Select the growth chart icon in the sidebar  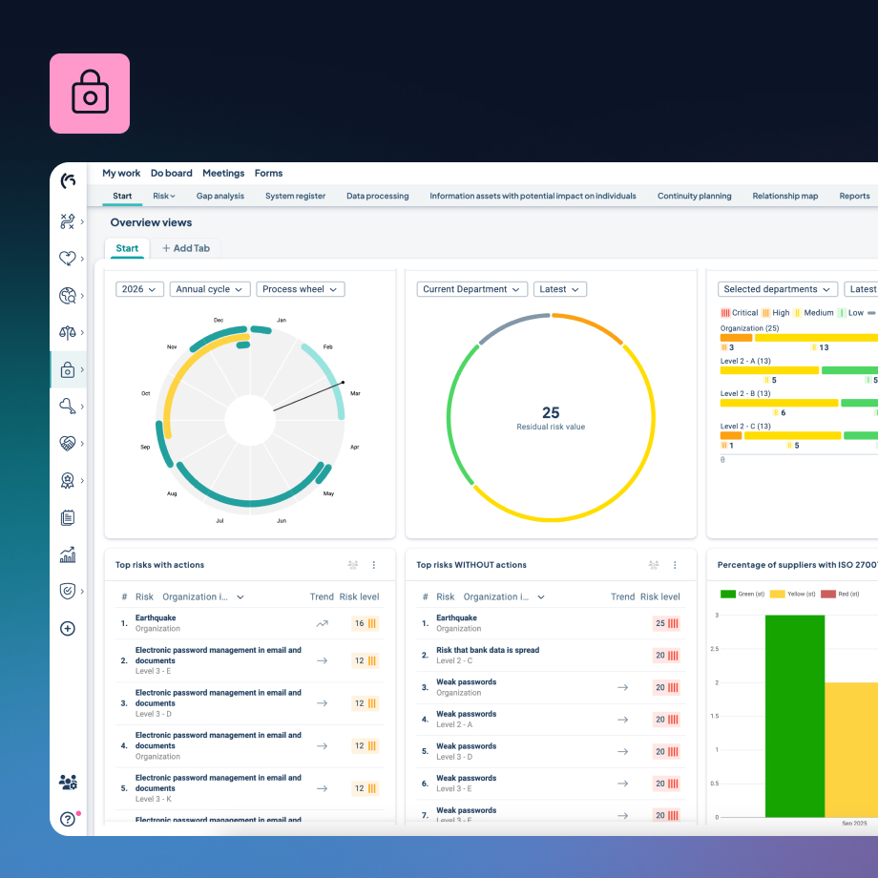pos(67,554)
